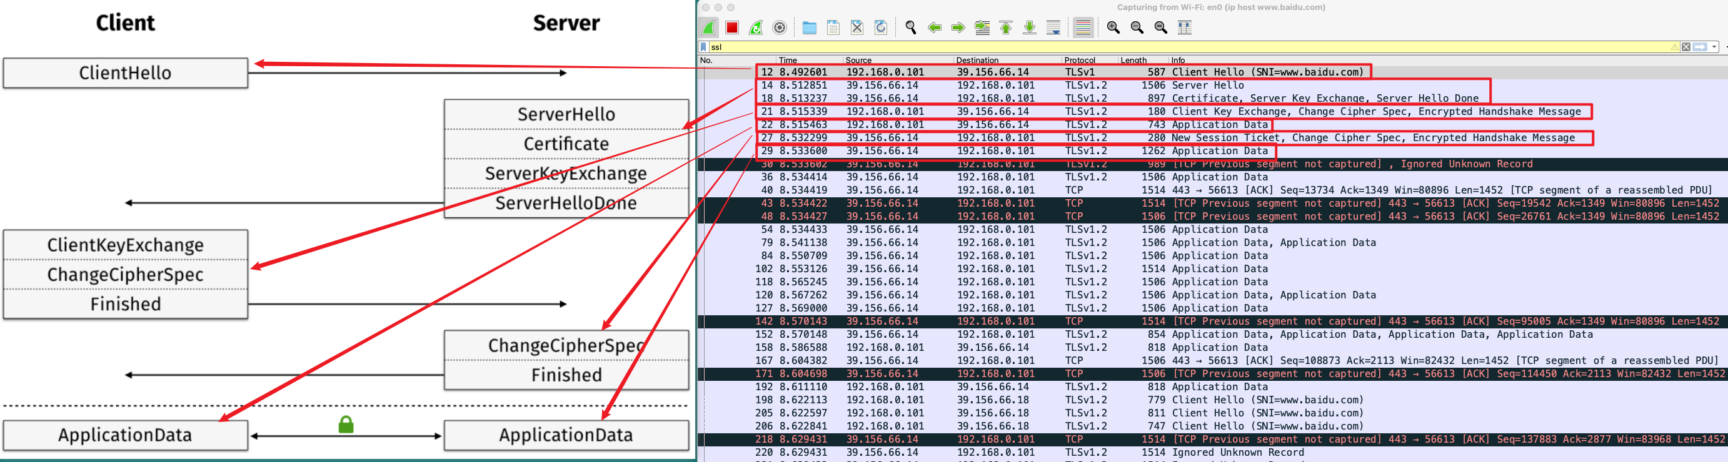The image size is (1728, 462).
Task: Sort by Source column header
Action: pyautogui.click(x=898, y=61)
